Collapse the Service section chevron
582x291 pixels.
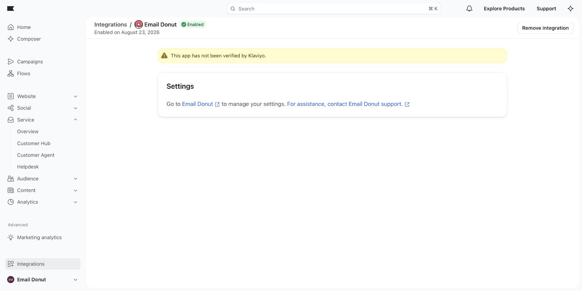[x=76, y=119]
